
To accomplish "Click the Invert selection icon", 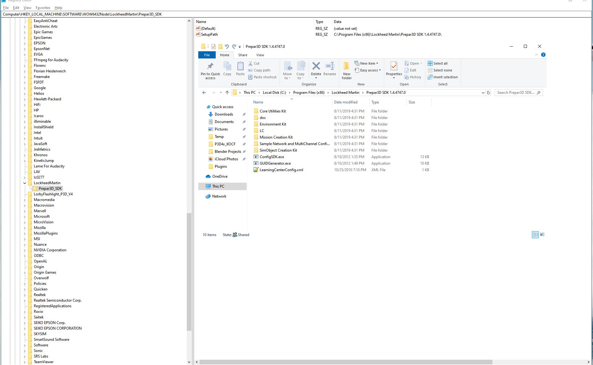I will (430, 77).
